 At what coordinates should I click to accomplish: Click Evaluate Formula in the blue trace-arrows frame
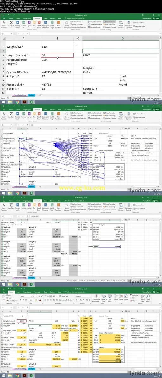(x=109, y=118)
